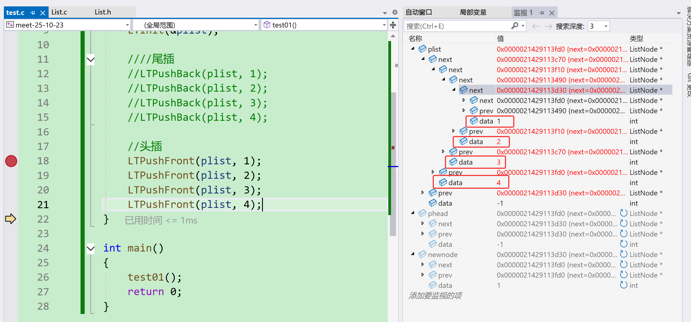Viewport: 691px width, 322px height.
Task: Collapse the plist tree node
Action: [x=413, y=49]
